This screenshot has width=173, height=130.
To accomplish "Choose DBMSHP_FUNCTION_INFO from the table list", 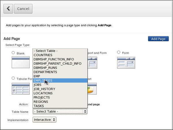I will click(x=60, y=59).
